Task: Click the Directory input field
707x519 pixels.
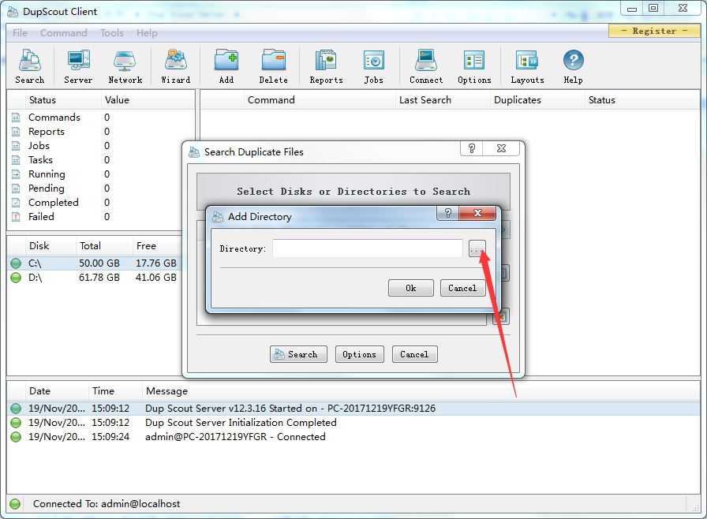Action: click(368, 248)
